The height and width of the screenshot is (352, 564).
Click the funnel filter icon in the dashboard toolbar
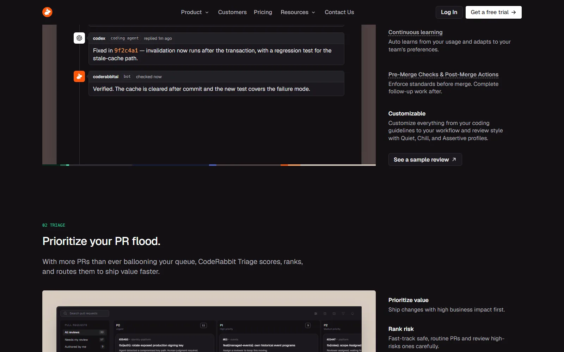[343, 314]
